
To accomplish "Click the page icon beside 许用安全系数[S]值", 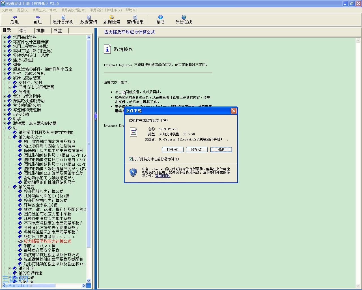I will [x=20, y=205].
